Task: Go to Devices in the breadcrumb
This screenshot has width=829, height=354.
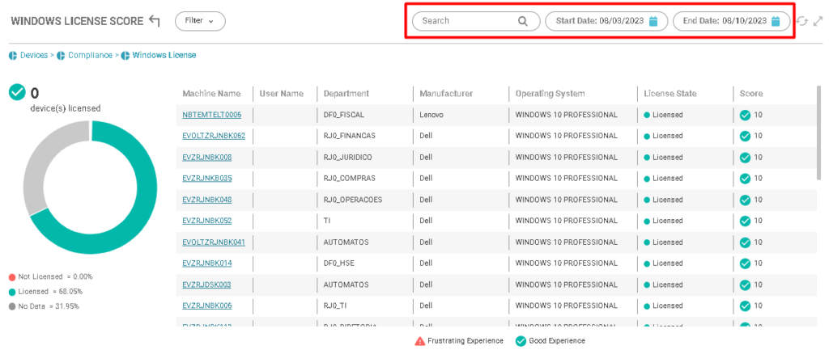Action: pos(33,55)
